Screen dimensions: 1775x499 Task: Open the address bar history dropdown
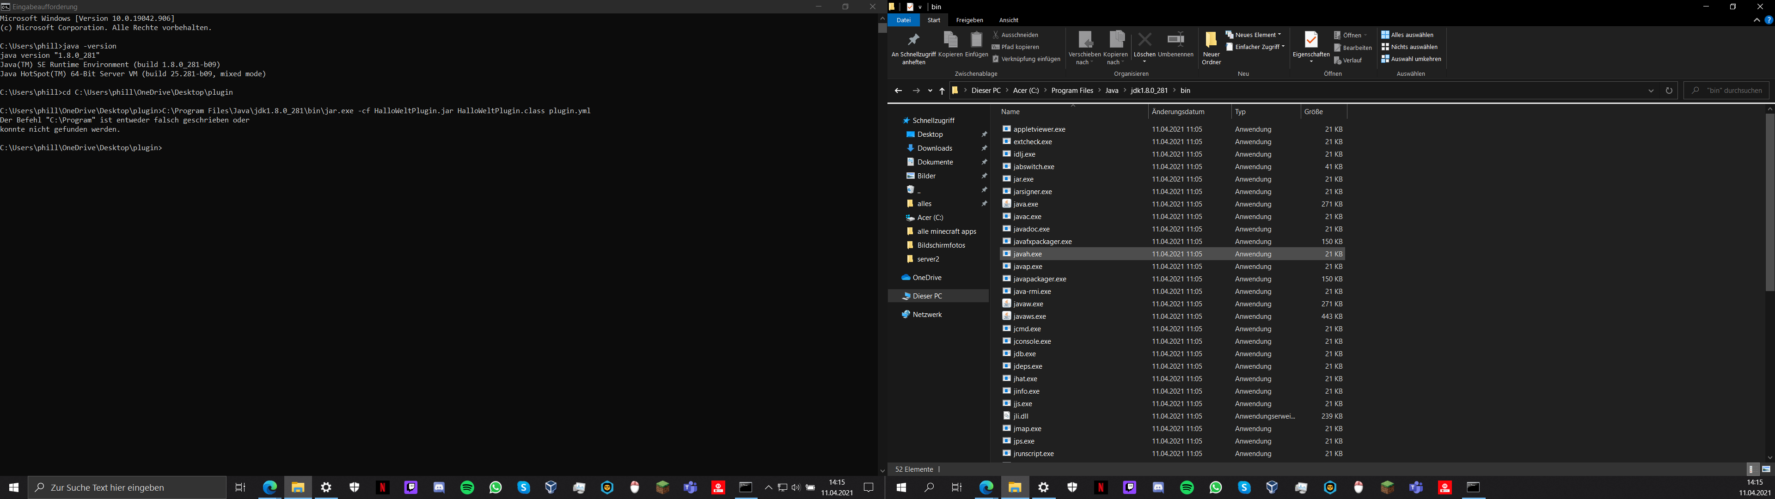[1651, 90]
